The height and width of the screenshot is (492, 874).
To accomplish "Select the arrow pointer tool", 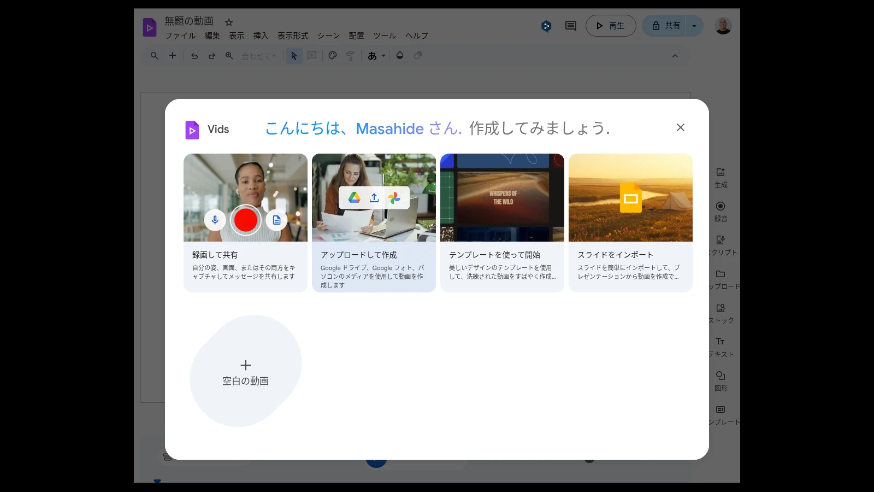I will click(294, 56).
